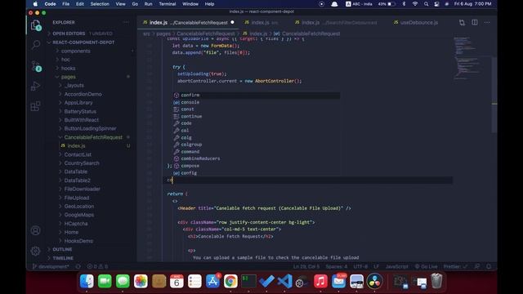
Task: Open the Manage gear in activity bar
Action: (36, 251)
